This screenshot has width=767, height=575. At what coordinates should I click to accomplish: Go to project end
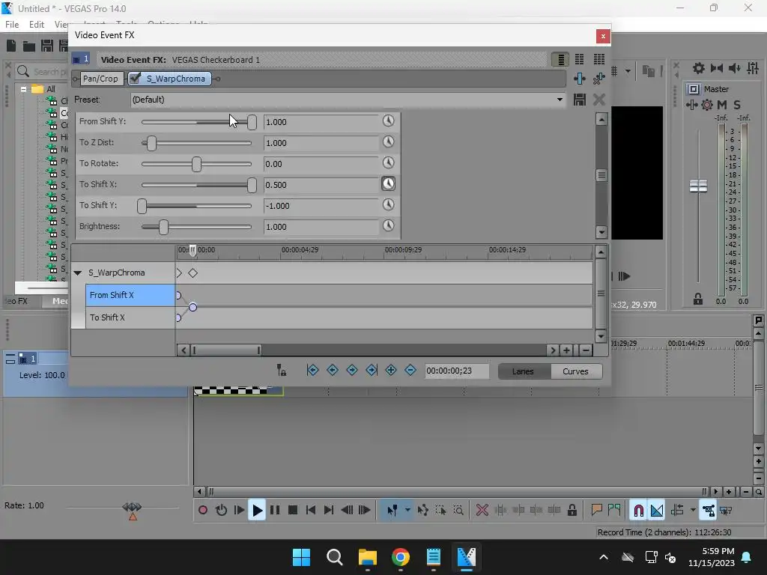point(329,511)
